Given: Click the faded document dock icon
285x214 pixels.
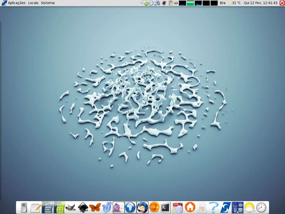Looking at the screenshot, I should [202, 207].
